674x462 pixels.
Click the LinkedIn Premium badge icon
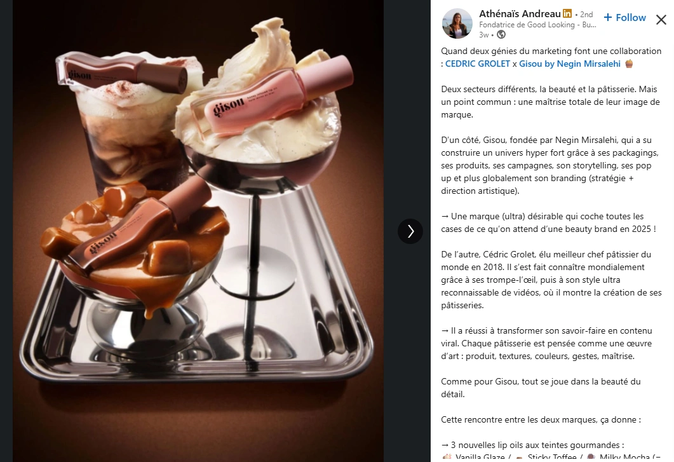click(x=567, y=14)
